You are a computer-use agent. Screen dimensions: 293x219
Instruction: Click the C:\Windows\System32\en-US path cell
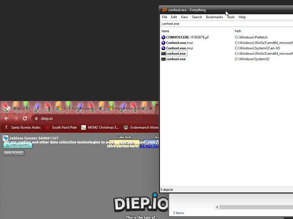point(257,48)
